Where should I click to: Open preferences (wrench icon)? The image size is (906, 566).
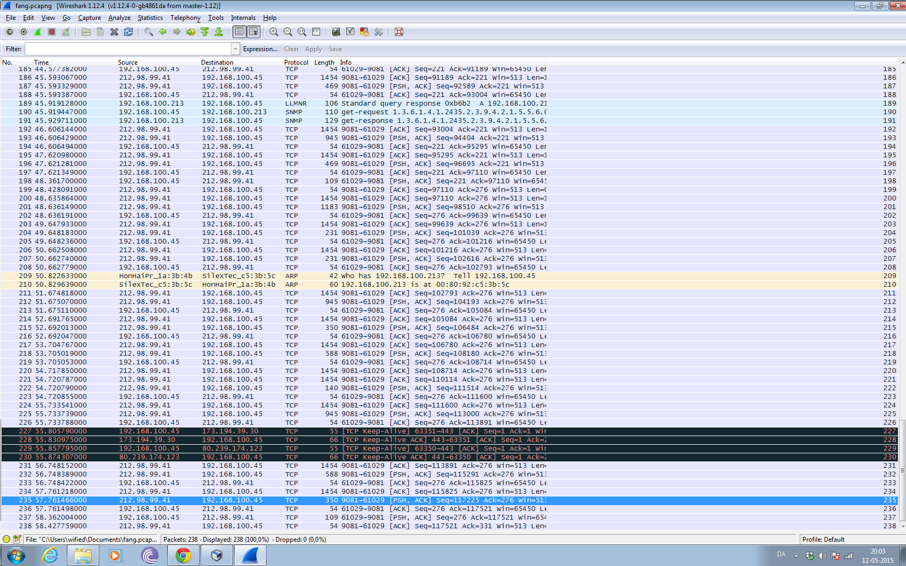pos(379,32)
